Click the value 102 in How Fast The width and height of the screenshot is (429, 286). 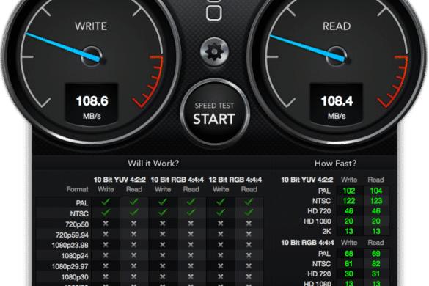pos(349,191)
